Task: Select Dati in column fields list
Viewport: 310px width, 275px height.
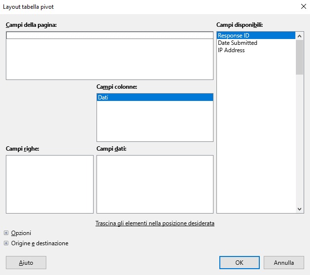Action: pyautogui.click(x=155, y=98)
